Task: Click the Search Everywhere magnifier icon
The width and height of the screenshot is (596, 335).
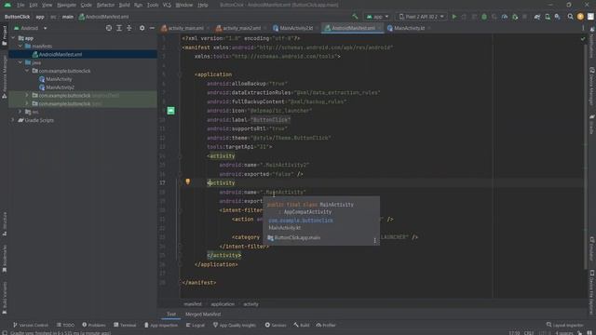Action: 570,17
